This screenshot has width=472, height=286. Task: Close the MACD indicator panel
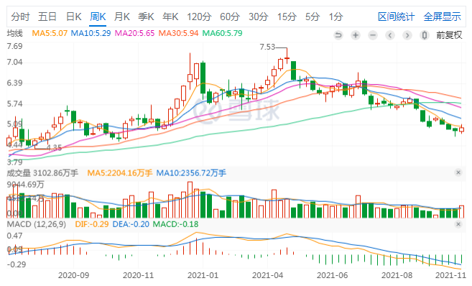click(x=458, y=224)
